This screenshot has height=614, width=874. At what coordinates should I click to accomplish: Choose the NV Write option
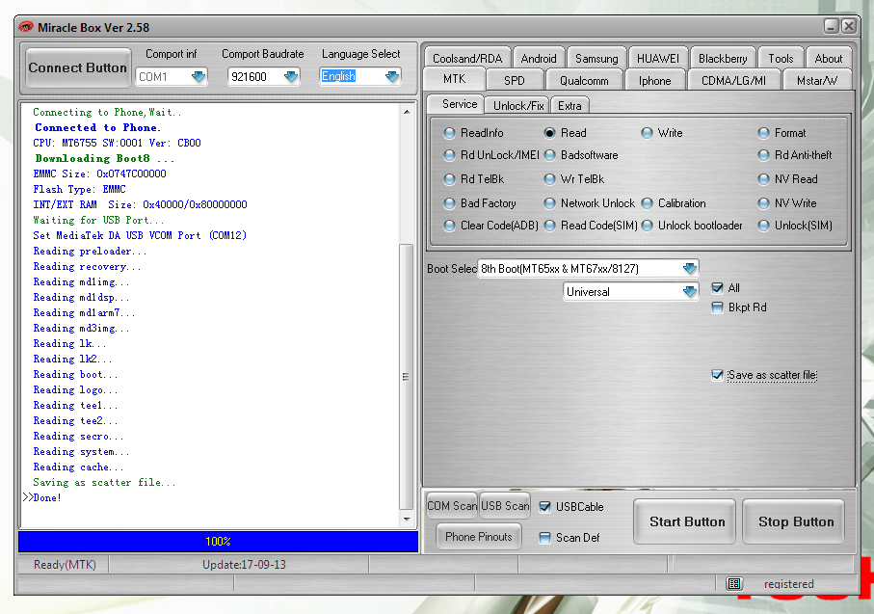click(787, 203)
